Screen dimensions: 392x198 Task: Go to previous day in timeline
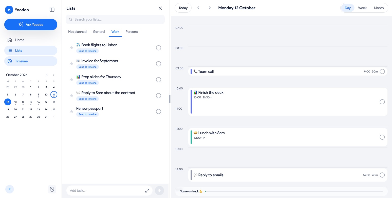click(x=198, y=8)
